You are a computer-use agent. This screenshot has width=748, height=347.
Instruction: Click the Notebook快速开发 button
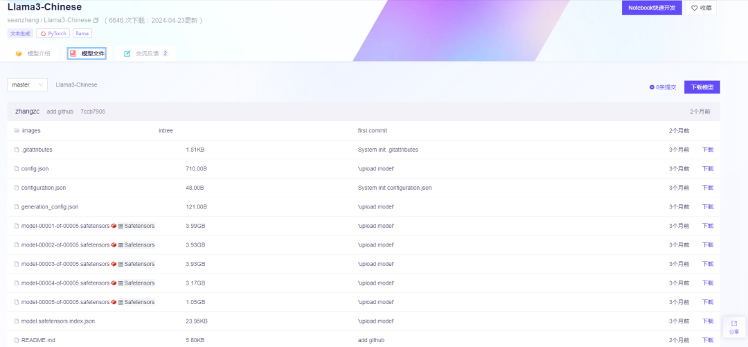[x=652, y=8]
